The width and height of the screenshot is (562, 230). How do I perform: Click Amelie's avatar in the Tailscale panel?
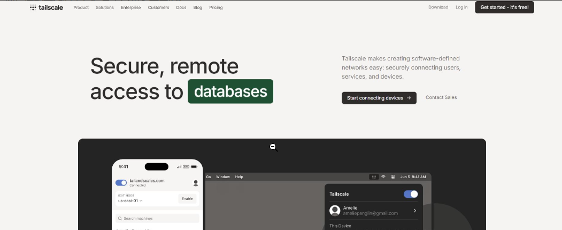coord(335,210)
